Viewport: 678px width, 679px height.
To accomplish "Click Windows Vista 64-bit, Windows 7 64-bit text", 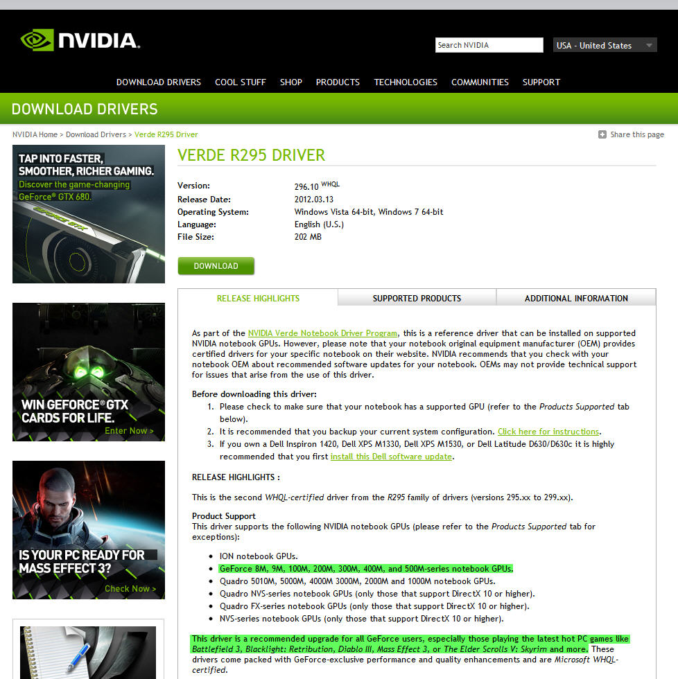I will (x=369, y=212).
